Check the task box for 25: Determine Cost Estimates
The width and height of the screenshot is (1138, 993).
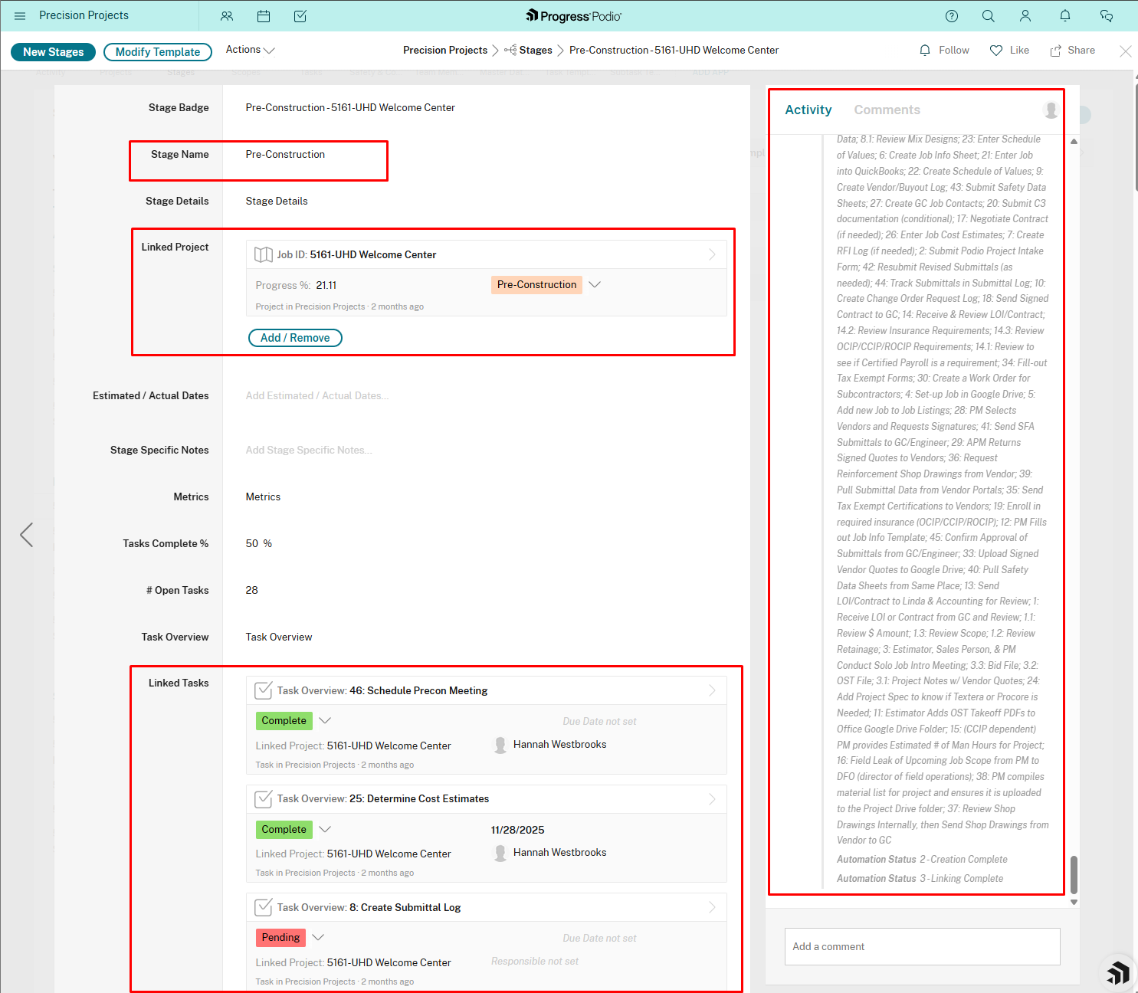click(263, 798)
